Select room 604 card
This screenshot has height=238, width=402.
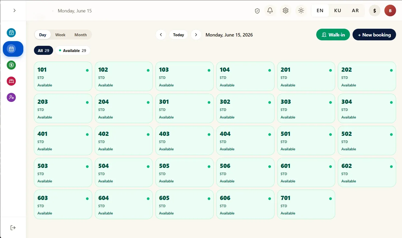124,204
